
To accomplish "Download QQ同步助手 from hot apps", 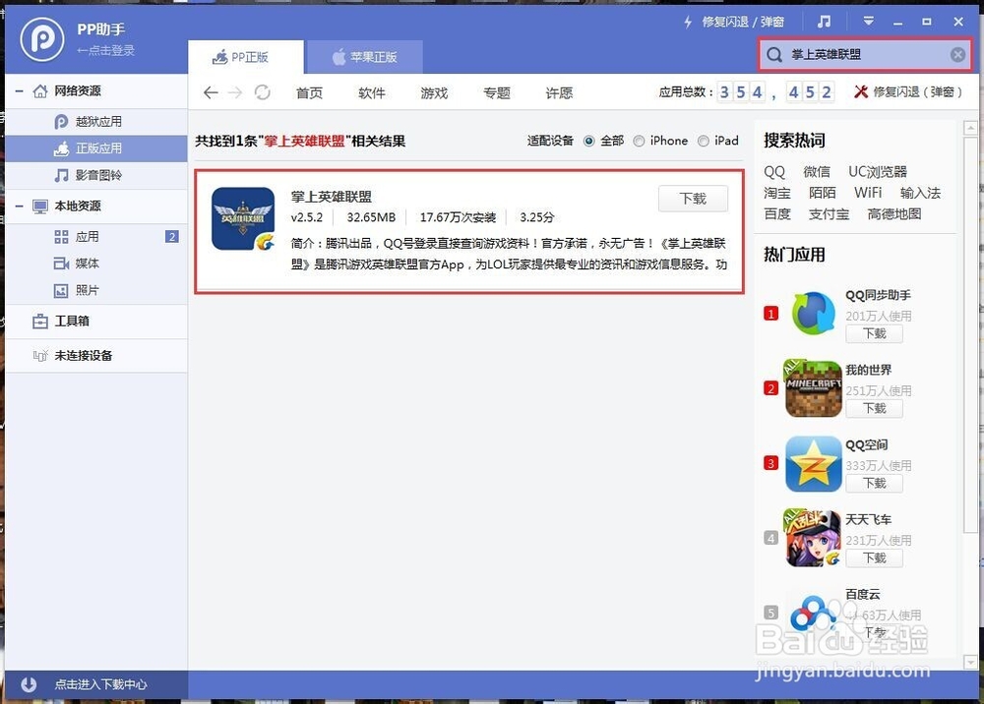I will [x=874, y=333].
